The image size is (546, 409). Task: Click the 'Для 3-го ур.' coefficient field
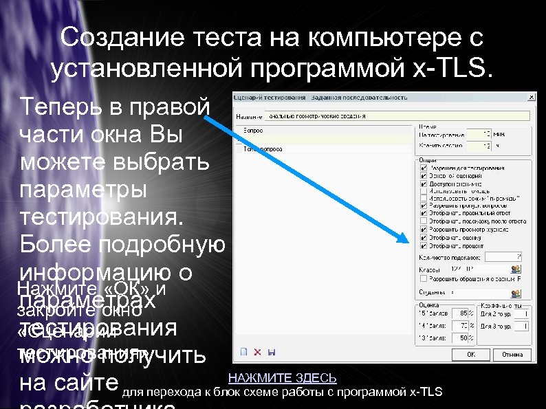click(521, 327)
